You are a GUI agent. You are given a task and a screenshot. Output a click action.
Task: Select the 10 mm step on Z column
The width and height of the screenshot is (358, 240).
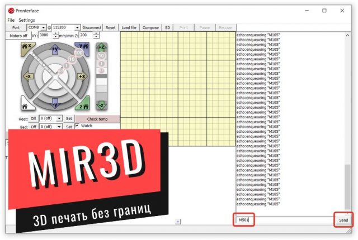[101, 56]
